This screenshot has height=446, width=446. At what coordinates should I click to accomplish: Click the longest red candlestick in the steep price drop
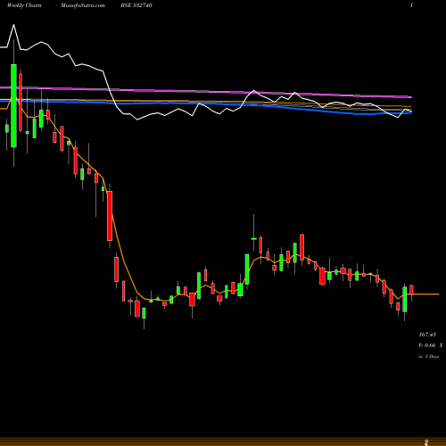tap(110, 216)
